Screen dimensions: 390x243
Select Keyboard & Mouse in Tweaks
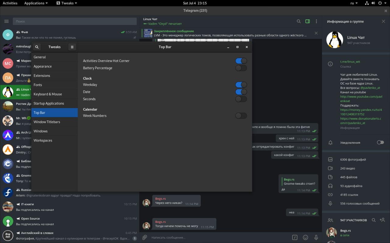click(x=55, y=94)
